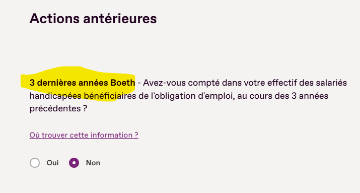Click the word 'bénéficiaires' in the question
The image size is (360, 193).
[110, 96]
